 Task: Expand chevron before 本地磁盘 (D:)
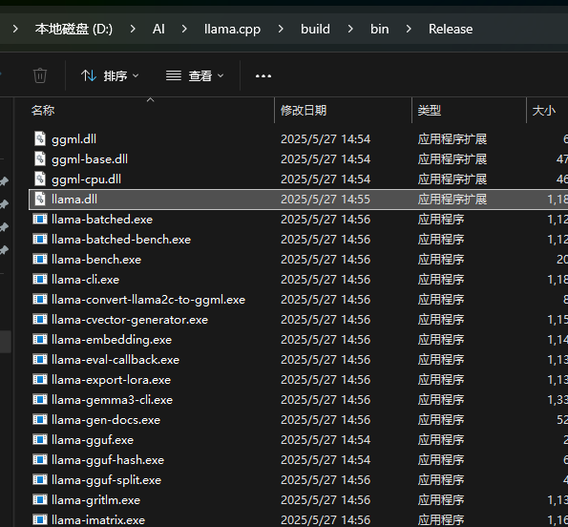coord(15,29)
